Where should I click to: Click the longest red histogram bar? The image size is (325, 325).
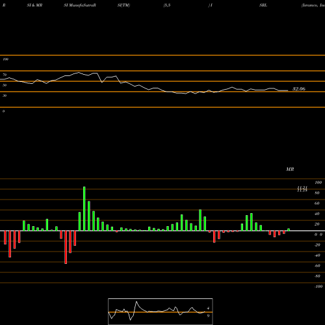[66, 247]
